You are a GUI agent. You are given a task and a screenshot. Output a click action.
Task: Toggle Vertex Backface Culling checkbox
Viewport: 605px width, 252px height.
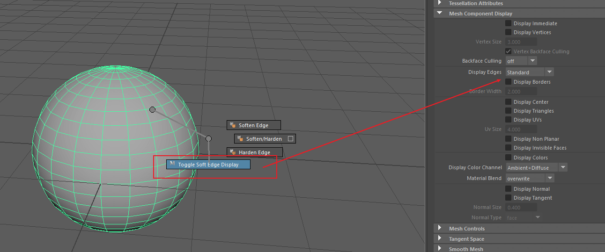[x=508, y=51]
